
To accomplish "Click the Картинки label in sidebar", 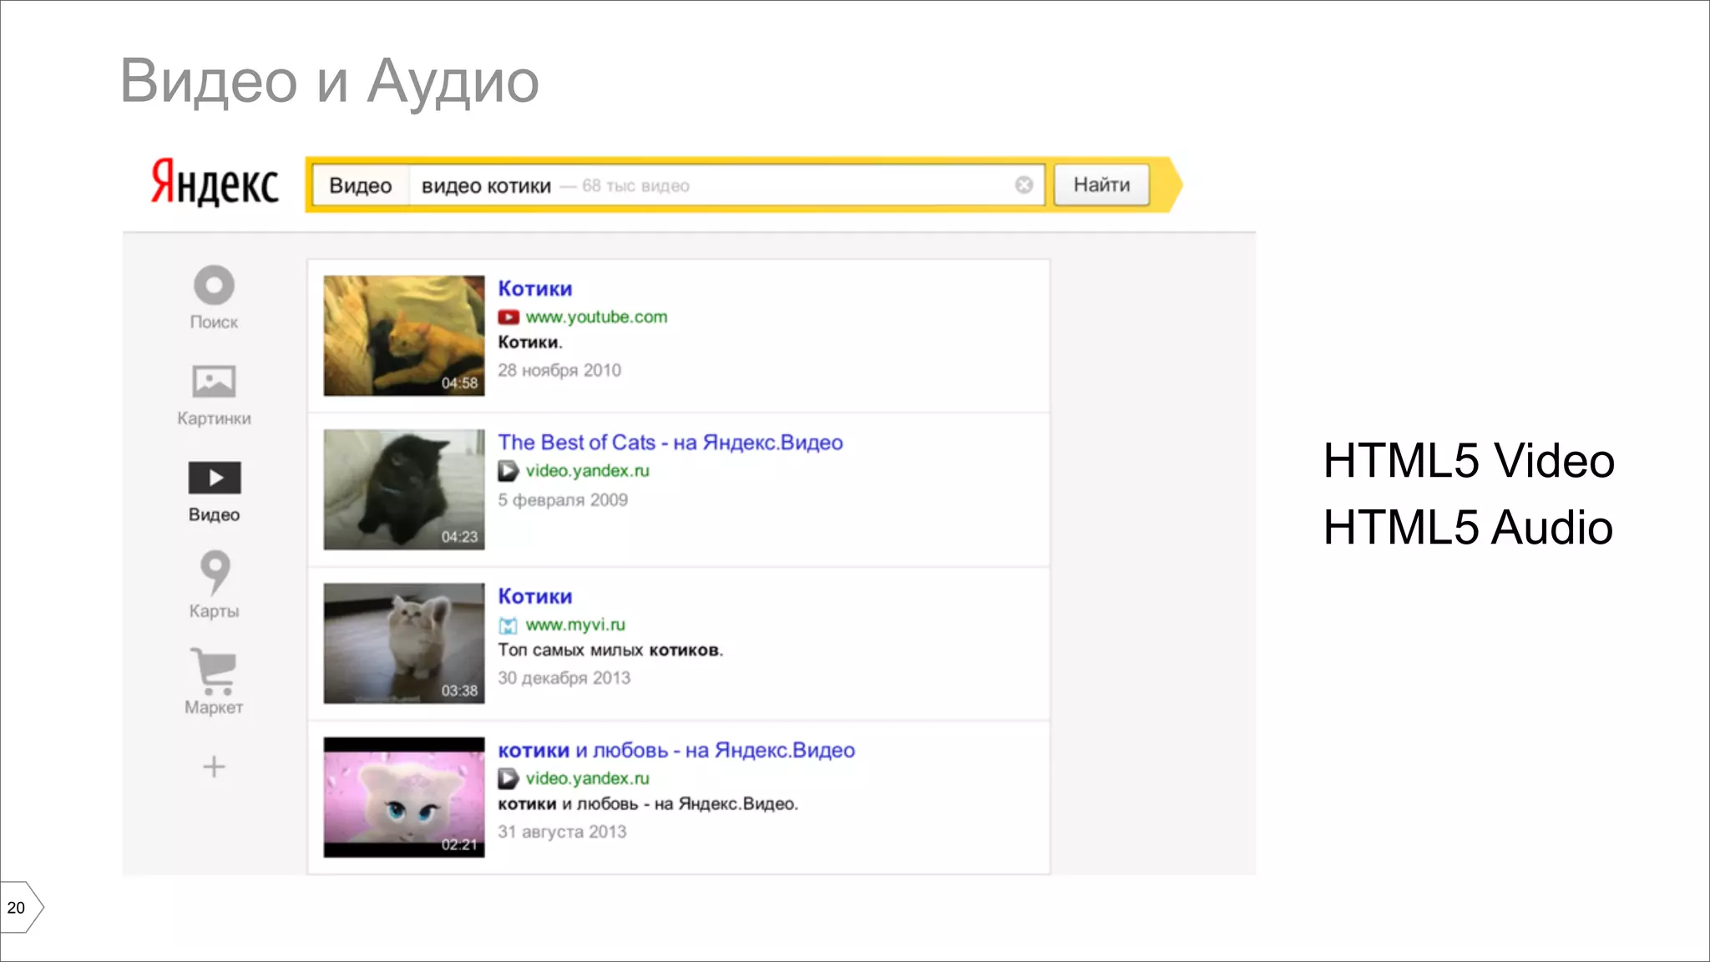I will tap(214, 418).
